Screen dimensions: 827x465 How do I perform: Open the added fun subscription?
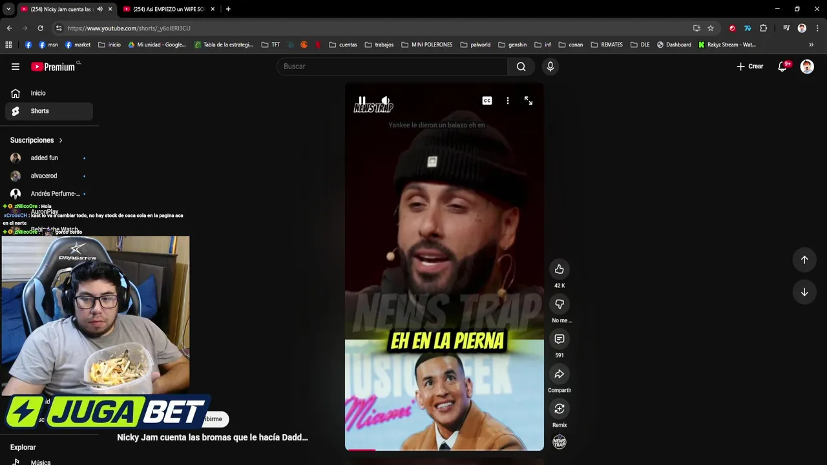[x=49, y=158]
